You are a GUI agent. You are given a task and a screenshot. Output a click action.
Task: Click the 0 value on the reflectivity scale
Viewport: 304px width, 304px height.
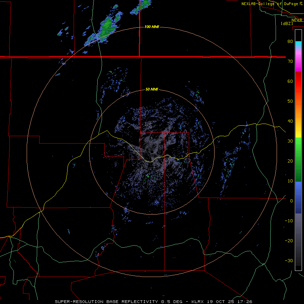292,201
